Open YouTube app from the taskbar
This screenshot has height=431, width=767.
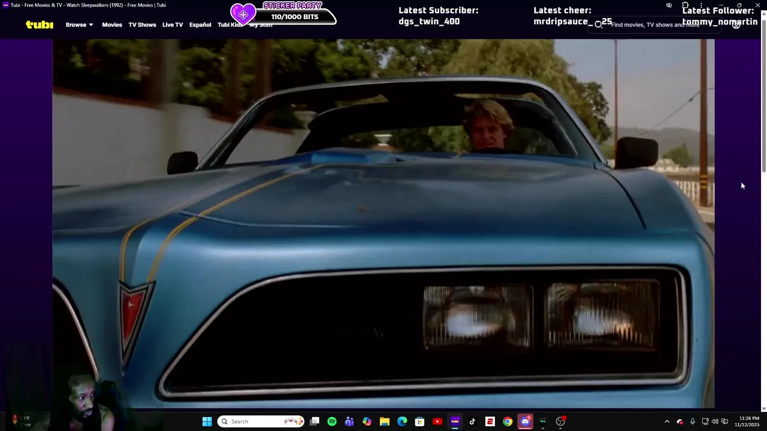(437, 421)
